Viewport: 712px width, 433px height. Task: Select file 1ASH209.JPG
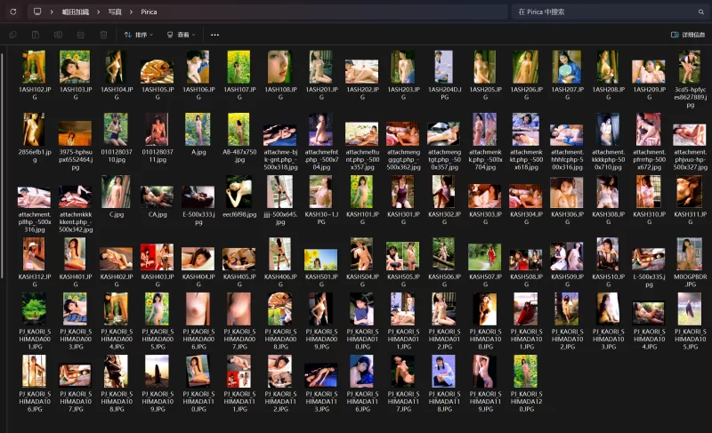tap(649, 76)
